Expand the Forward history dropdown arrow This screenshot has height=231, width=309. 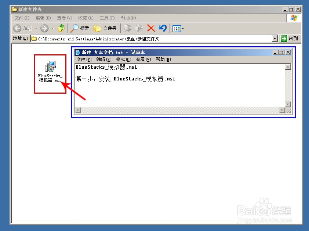pos(52,28)
